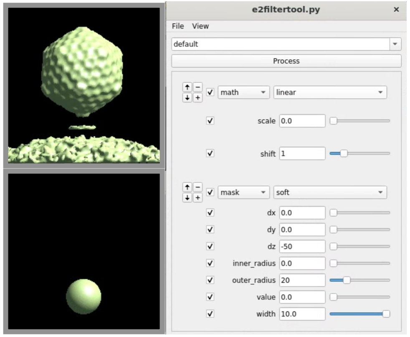Remove the mask filter with minus button
Image resolution: width=410 pixels, height=337 pixels.
(x=197, y=188)
